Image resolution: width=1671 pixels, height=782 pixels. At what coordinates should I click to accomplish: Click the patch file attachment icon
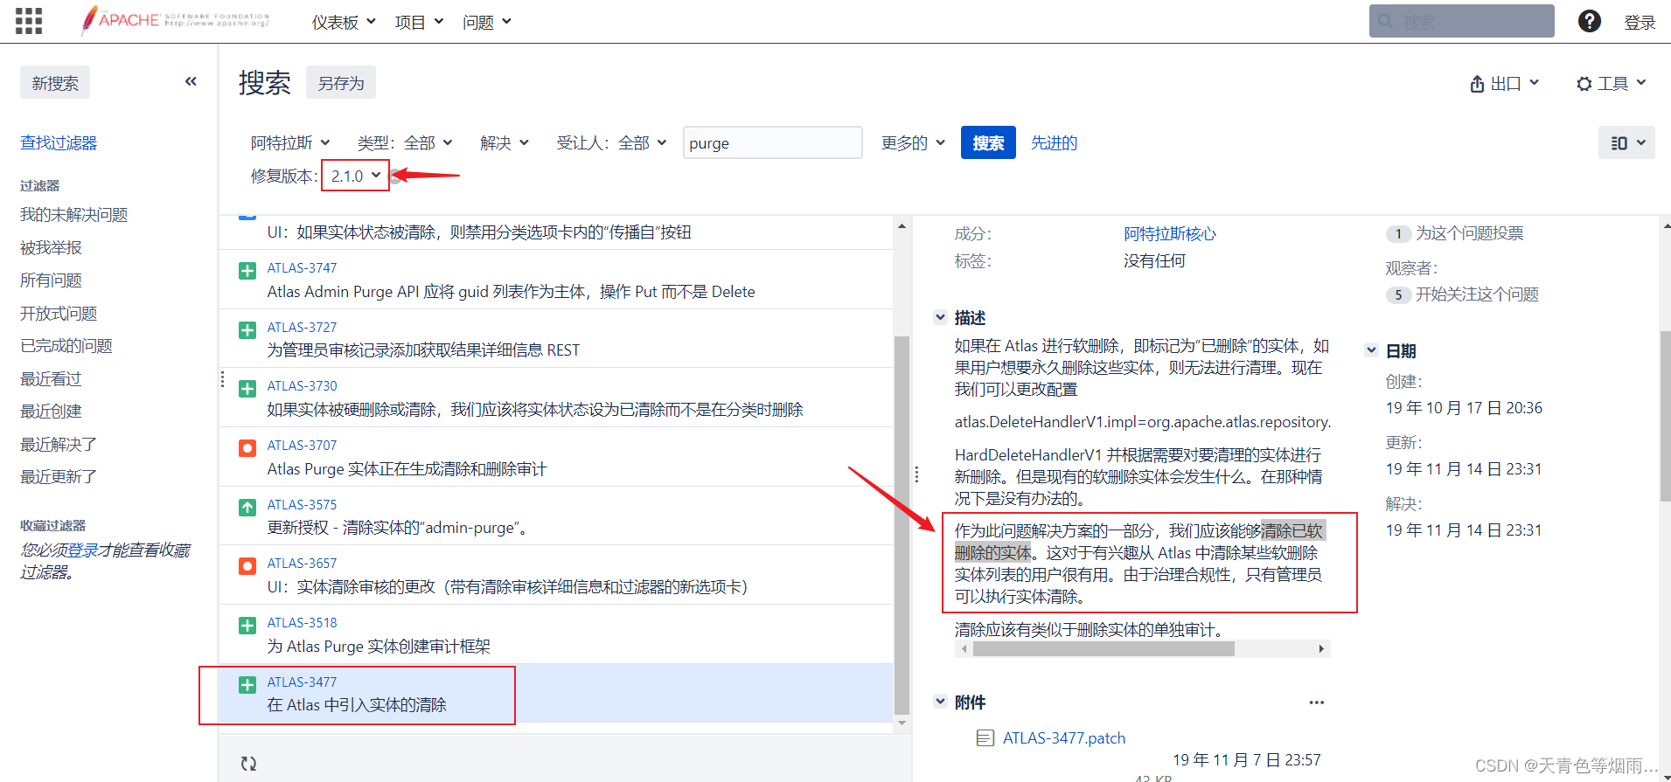pyautogui.click(x=985, y=738)
